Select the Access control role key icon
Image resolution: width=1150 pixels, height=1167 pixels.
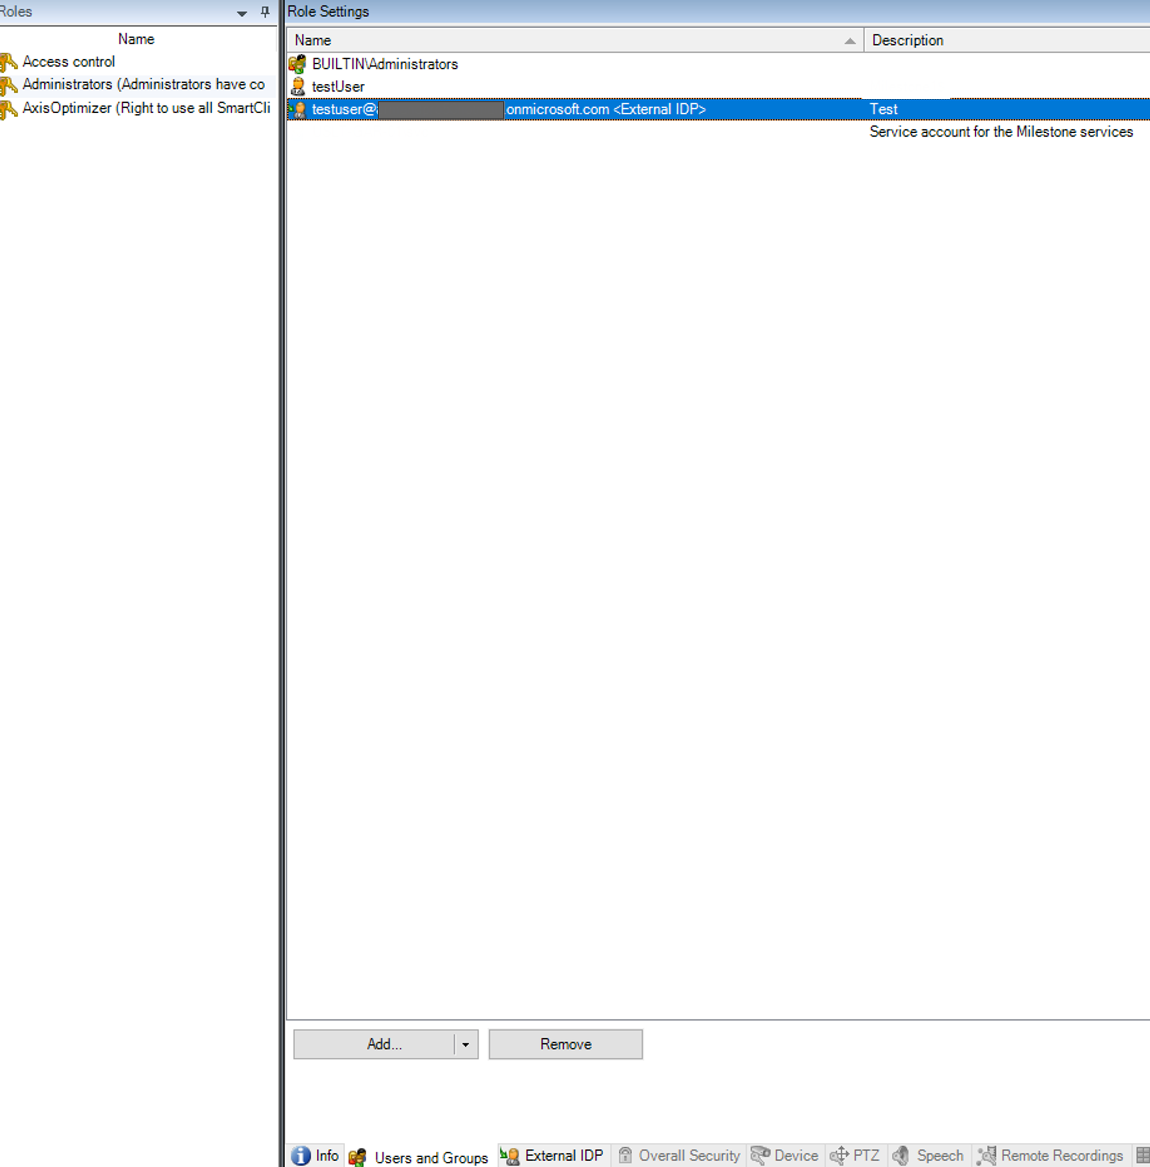10,61
